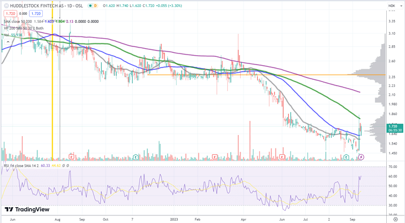The height and width of the screenshot is (223, 405).
Task: Select the Vol 55.93K indicator legend
Action: click(13, 35)
